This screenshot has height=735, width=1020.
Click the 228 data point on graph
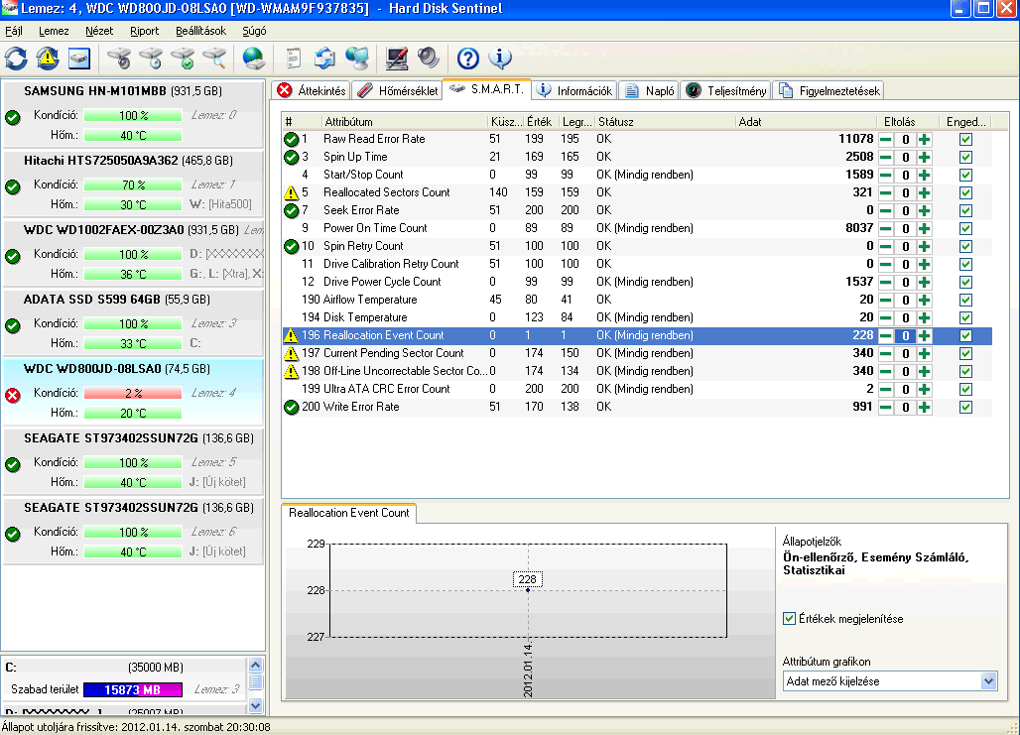[528, 590]
